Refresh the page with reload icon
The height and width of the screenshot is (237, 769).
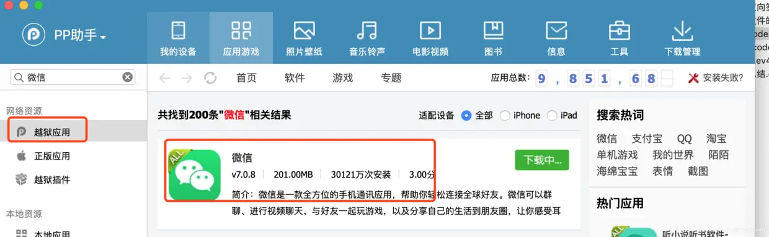[210, 78]
